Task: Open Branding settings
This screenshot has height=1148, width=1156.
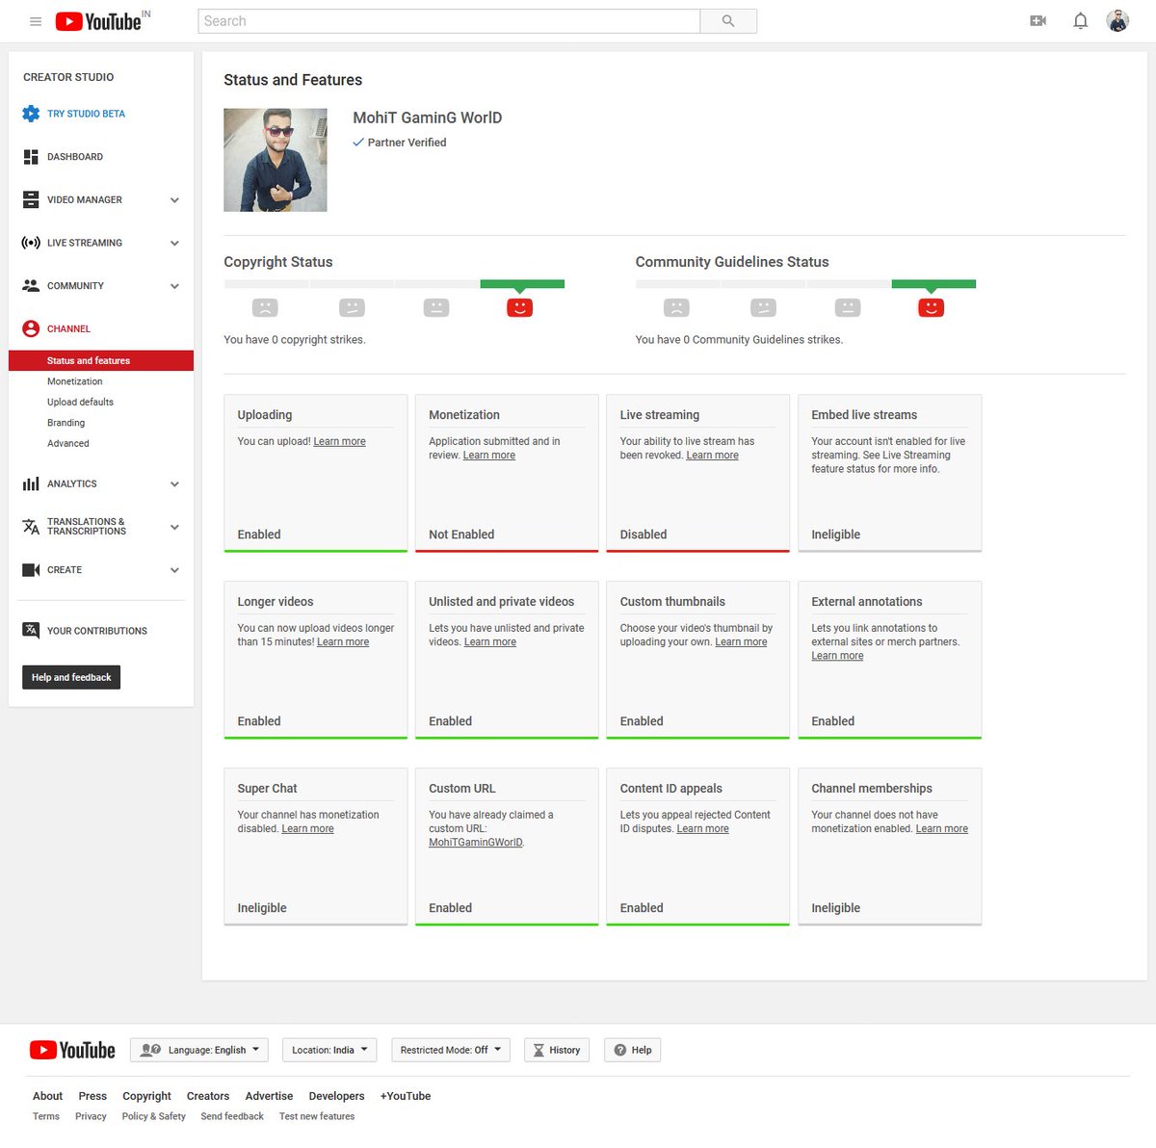Action: tap(66, 423)
